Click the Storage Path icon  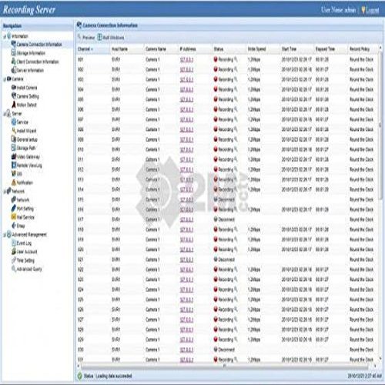14,148
